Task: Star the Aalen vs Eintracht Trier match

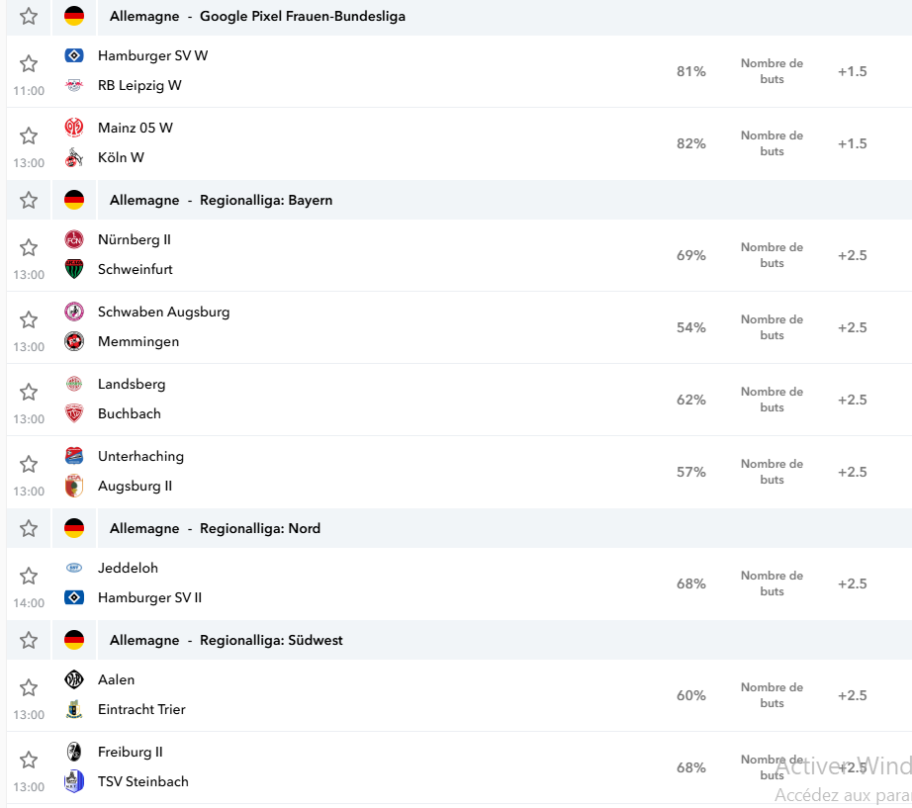Action: point(29,687)
